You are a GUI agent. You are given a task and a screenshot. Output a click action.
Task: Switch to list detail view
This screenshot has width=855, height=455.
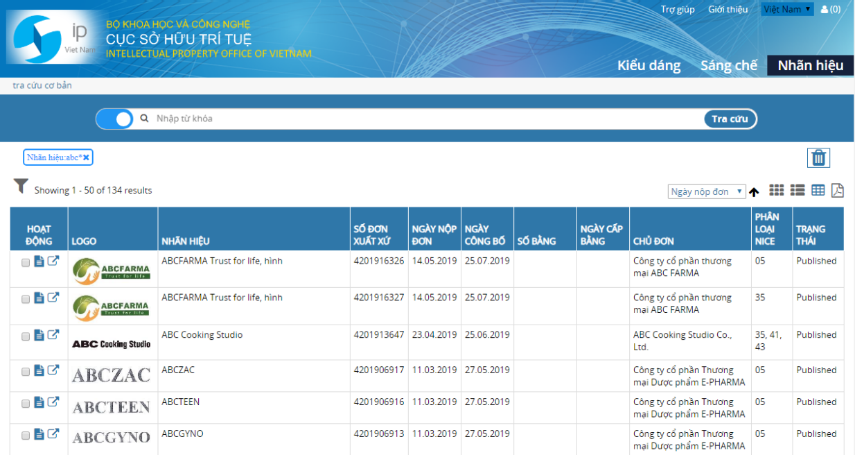(x=797, y=190)
